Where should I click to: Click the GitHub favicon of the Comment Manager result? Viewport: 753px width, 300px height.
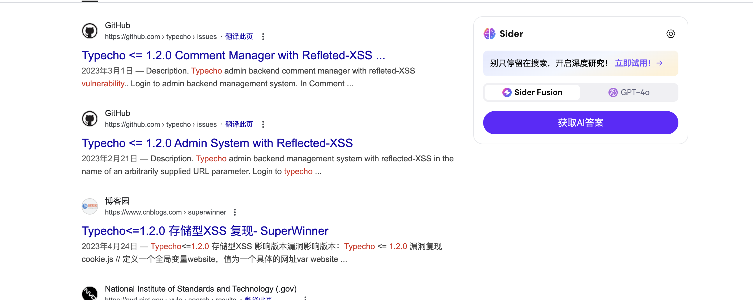[90, 31]
